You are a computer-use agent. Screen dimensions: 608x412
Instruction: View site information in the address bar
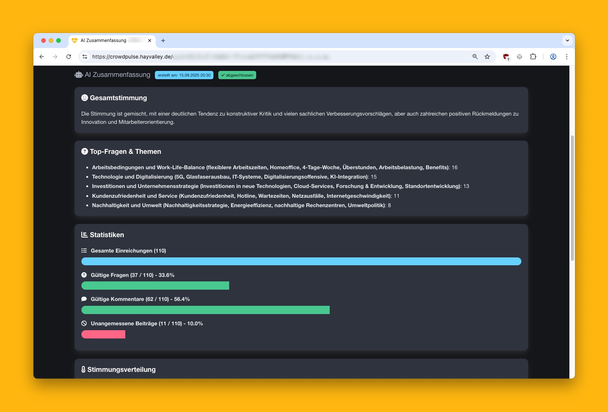point(85,57)
